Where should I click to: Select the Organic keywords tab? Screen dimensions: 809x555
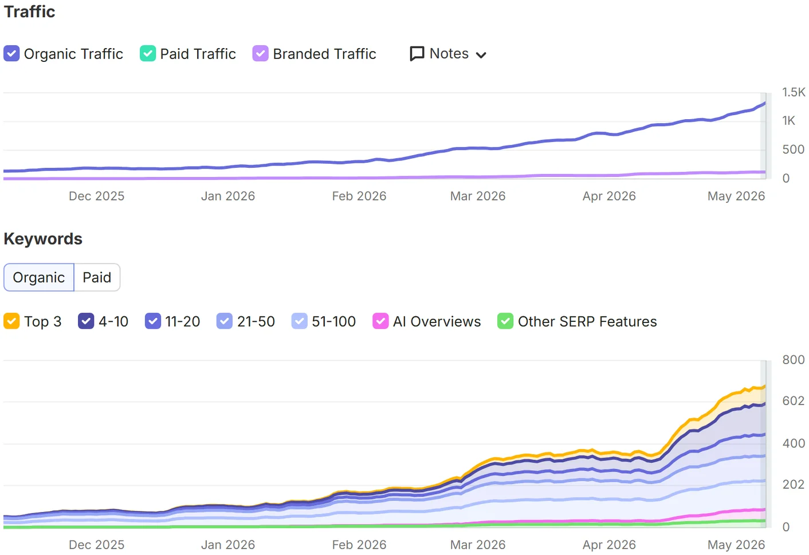coord(39,278)
